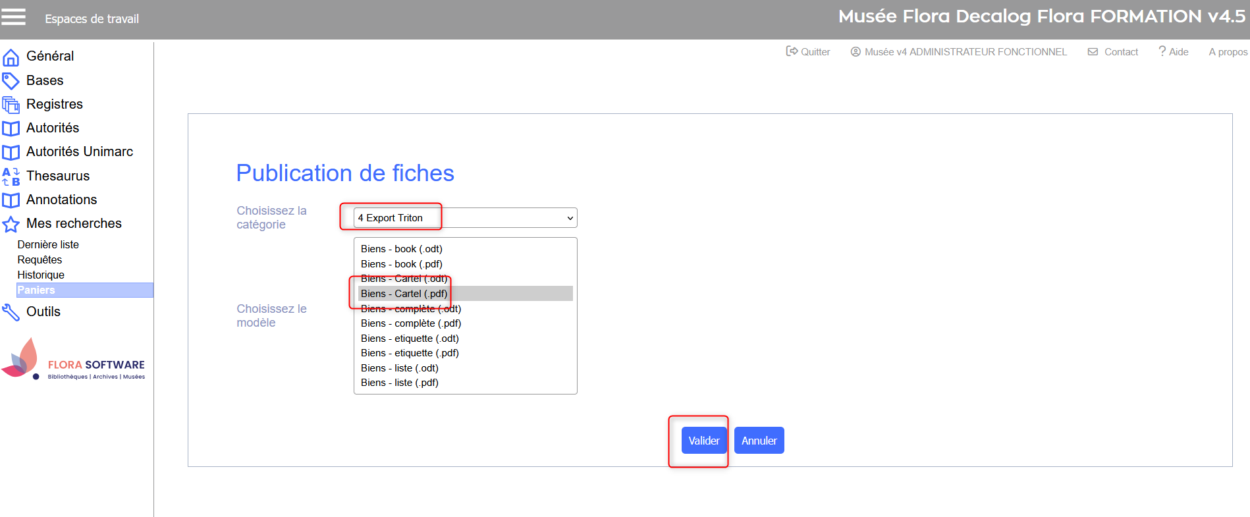Click the Registres stacked pages icon
1250x517 pixels.
pyautogui.click(x=11, y=105)
